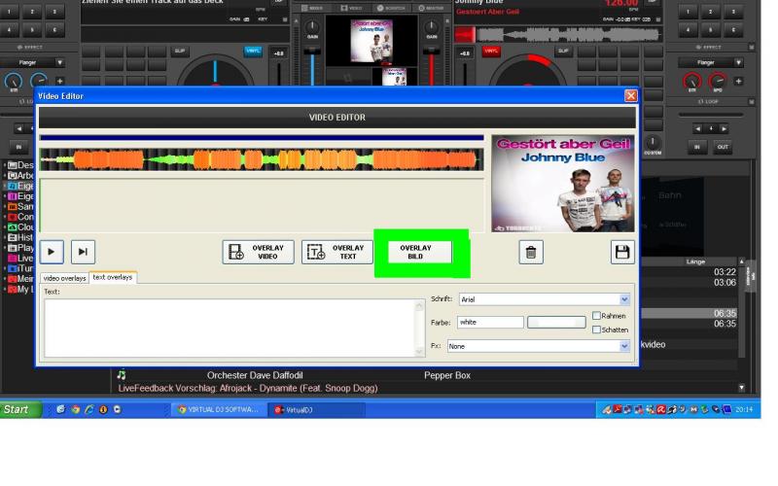Delete selected overlay with the trash icon

(x=531, y=252)
